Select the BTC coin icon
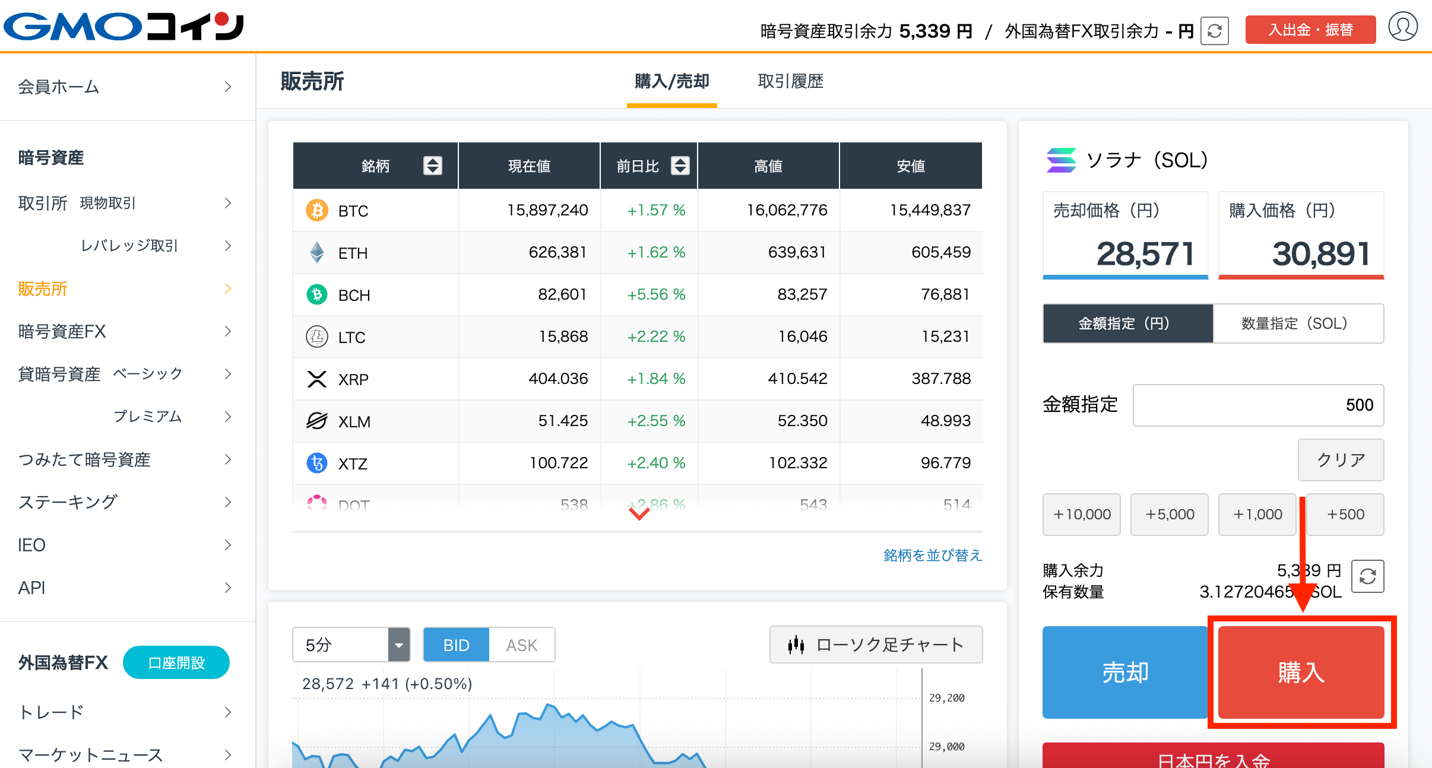This screenshot has width=1432, height=768. pyautogui.click(x=317, y=210)
